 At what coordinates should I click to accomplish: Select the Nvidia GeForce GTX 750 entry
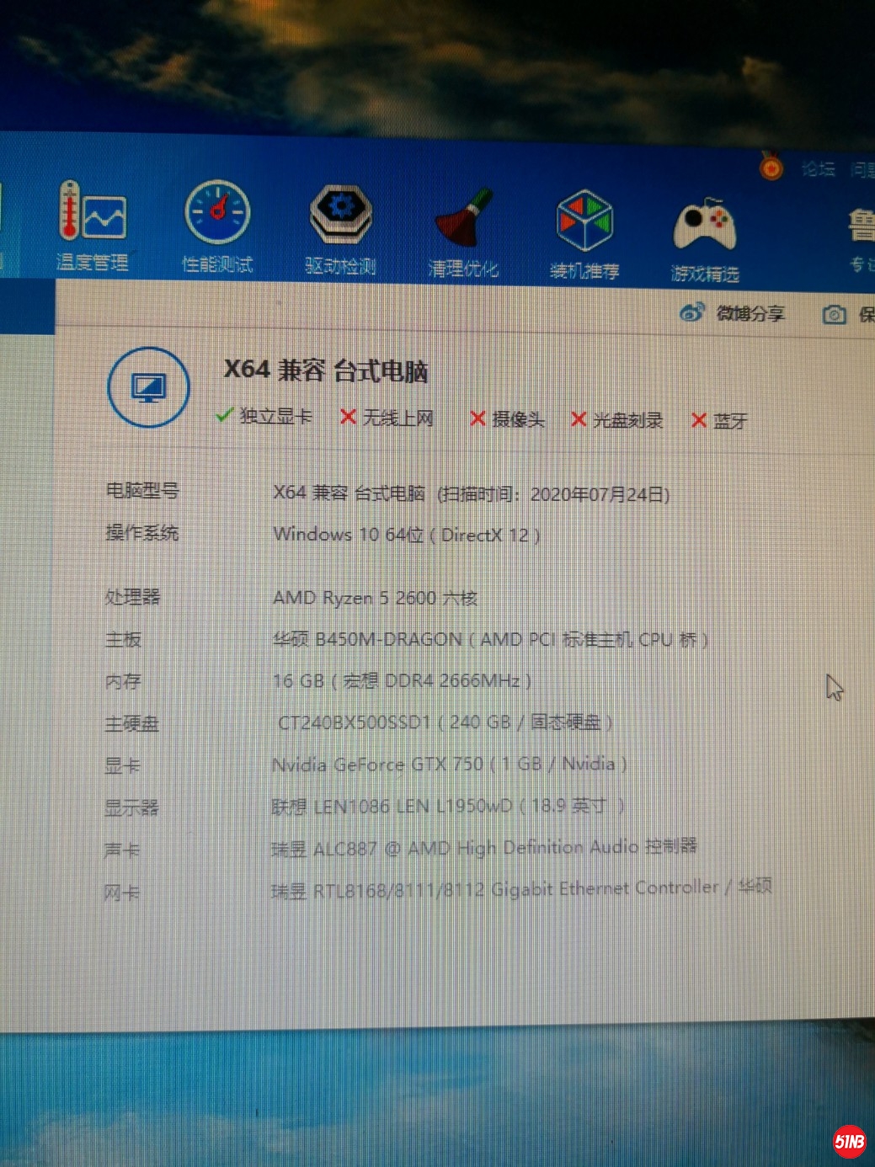pyautogui.click(x=449, y=765)
